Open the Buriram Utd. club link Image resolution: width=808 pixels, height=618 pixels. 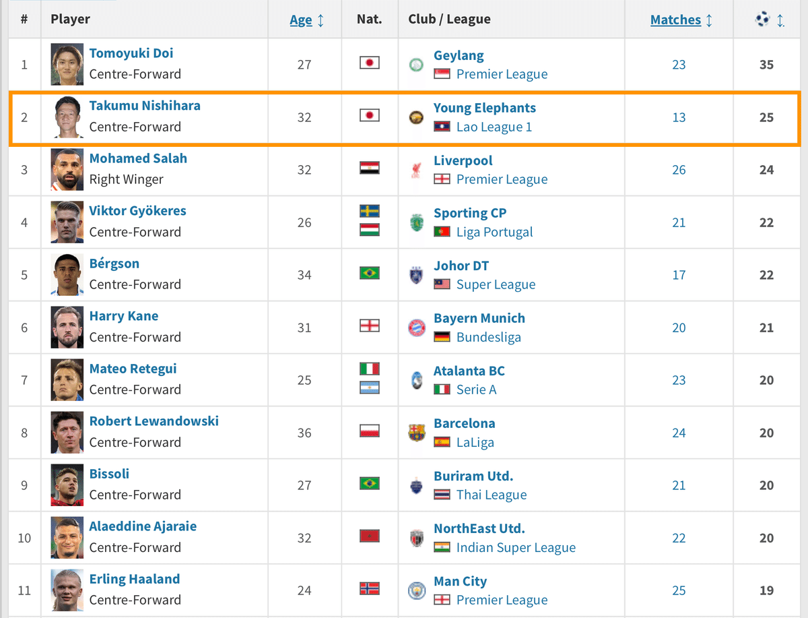click(x=473, y=476)
